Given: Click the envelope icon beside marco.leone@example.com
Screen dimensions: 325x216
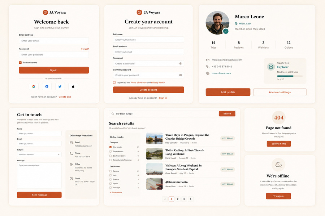Looking at the screenshot, I should coord(208,60).
